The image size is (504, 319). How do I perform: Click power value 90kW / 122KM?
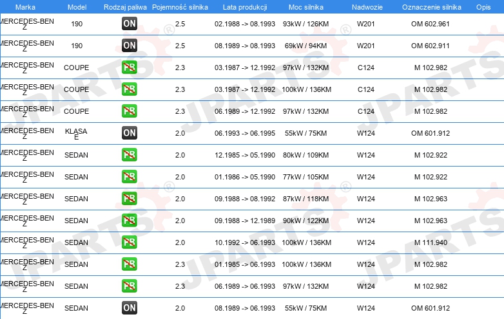pyautogui.click(x=305, y=221)
